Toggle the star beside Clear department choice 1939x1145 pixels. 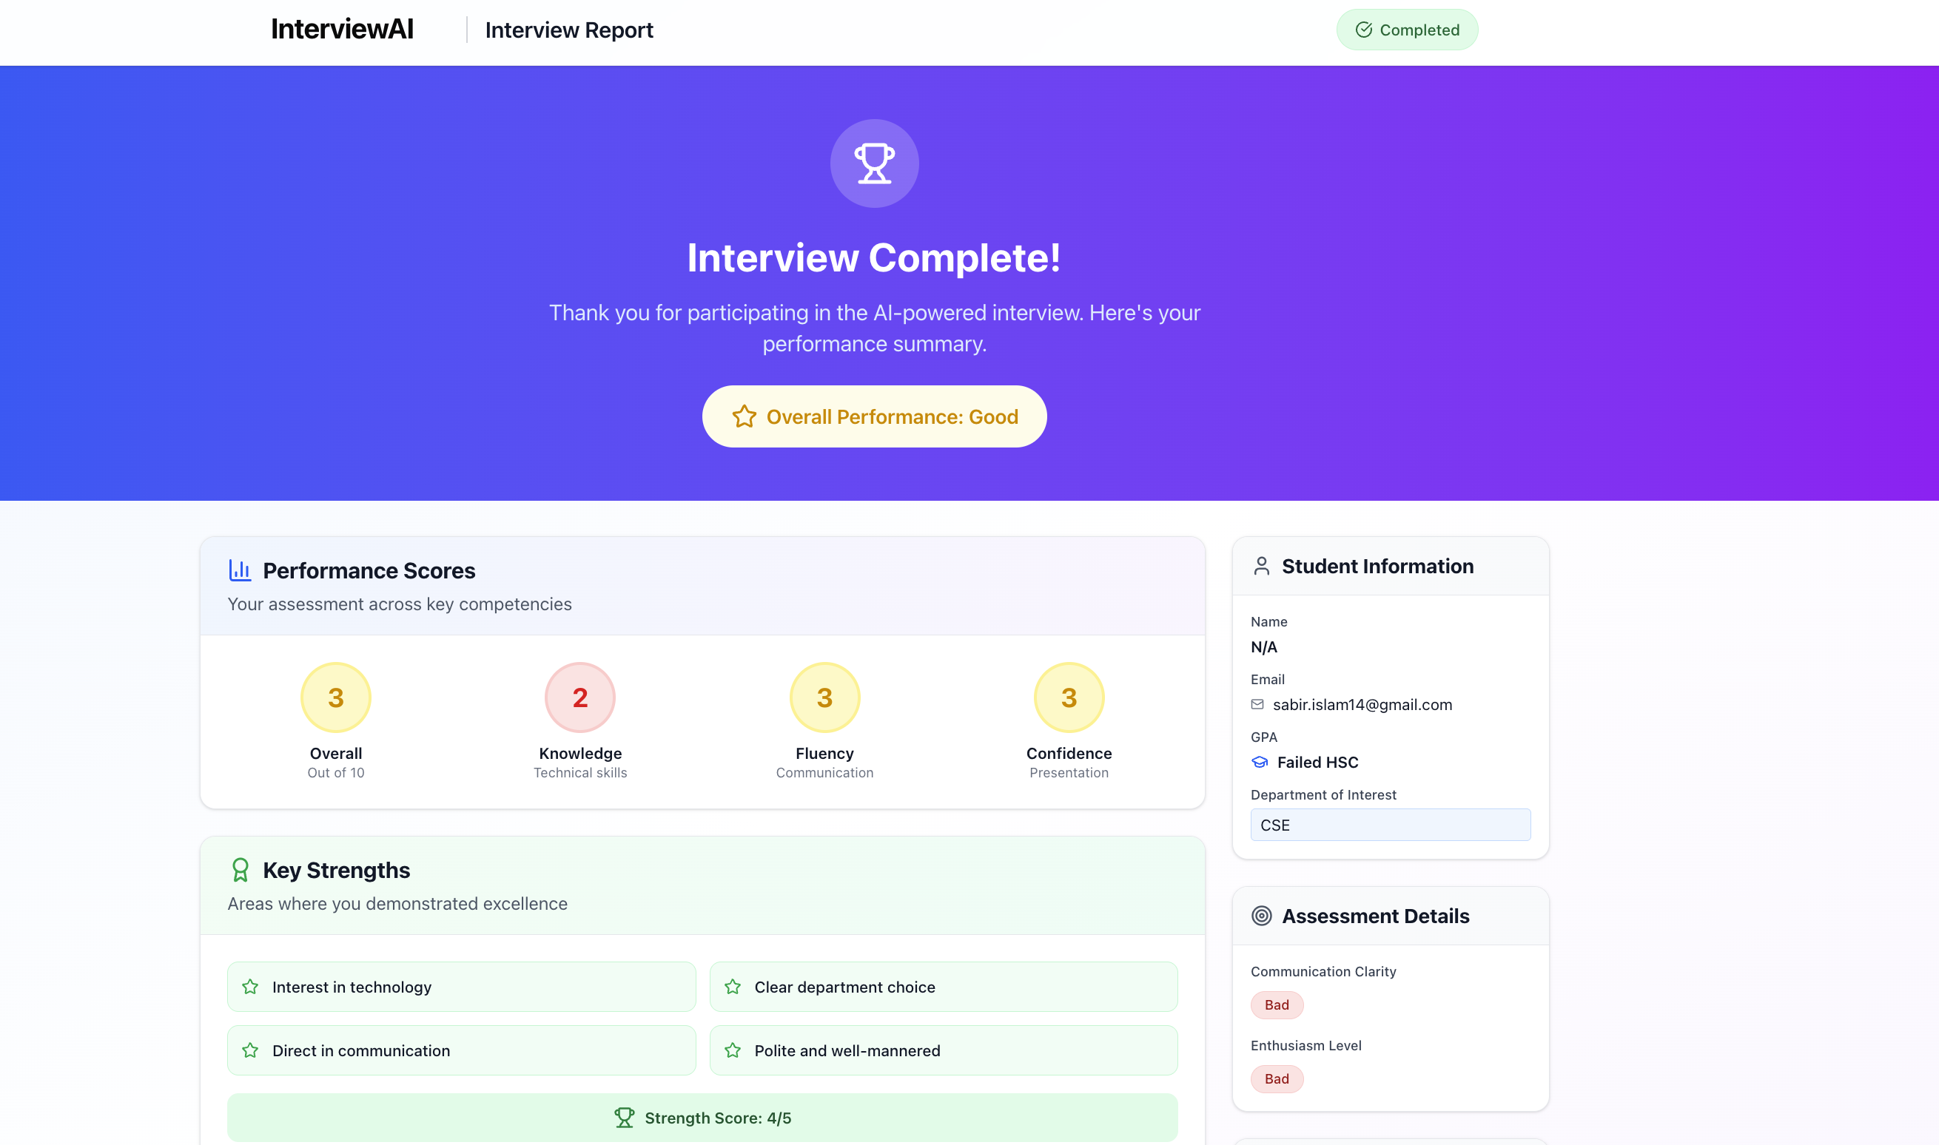tap(731, 986)
